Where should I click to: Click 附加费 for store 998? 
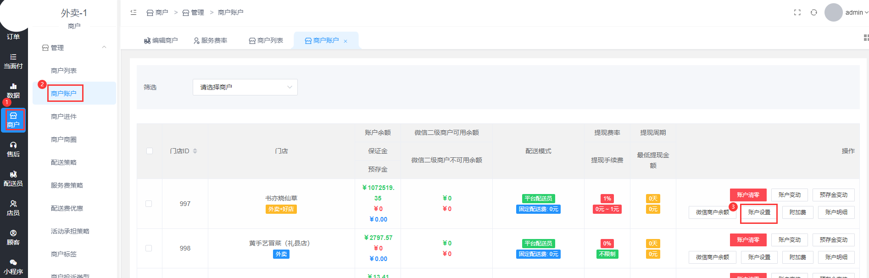798,257
